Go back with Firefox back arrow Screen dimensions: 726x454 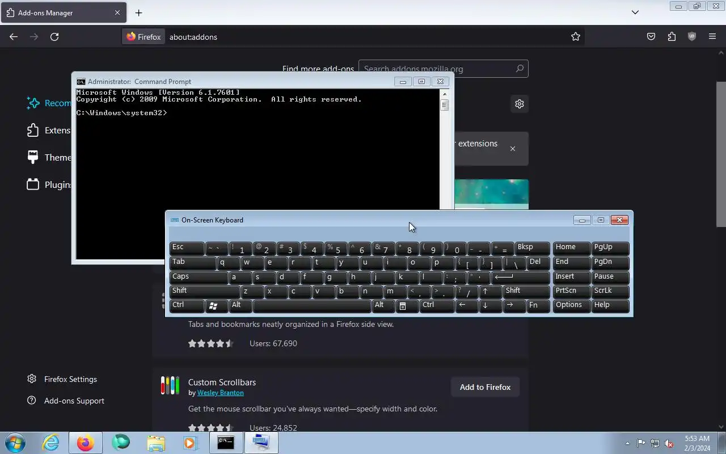pyautogui.click(x=14, y=37)
